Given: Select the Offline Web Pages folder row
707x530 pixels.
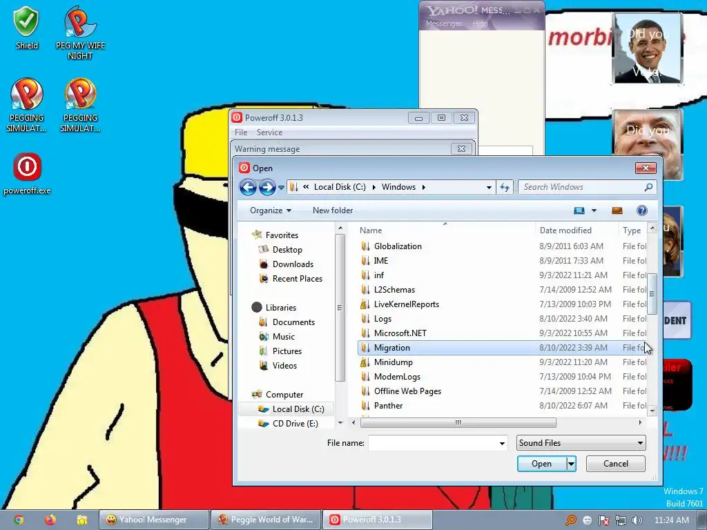Looking at the screenshot, I should pos(503,391).
